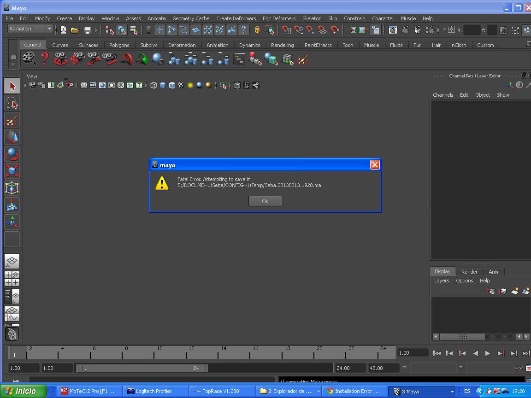Viewport: 531px width, 398px height.
Task: Open the Skeleton menu
Action: 312,18
